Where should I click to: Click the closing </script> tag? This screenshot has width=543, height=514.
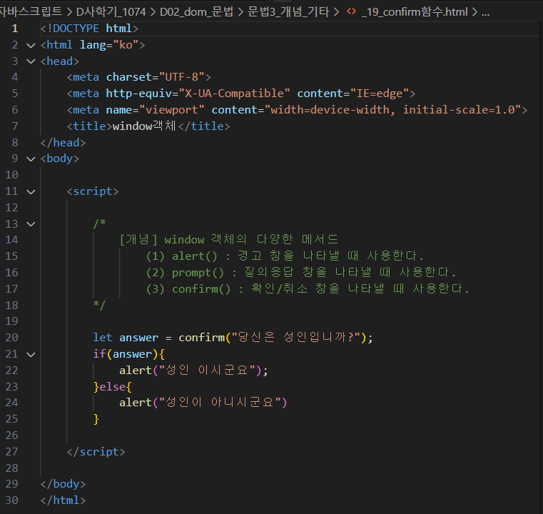pos(96,452)
